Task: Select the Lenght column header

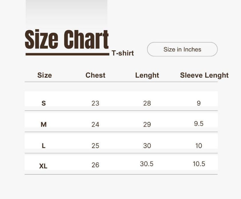Action: pyautogui.click(x=147, y=75)
